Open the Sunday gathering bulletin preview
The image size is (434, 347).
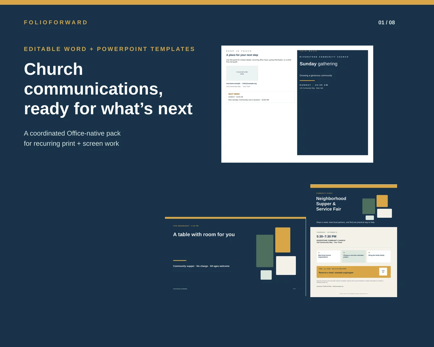point(297,104)
